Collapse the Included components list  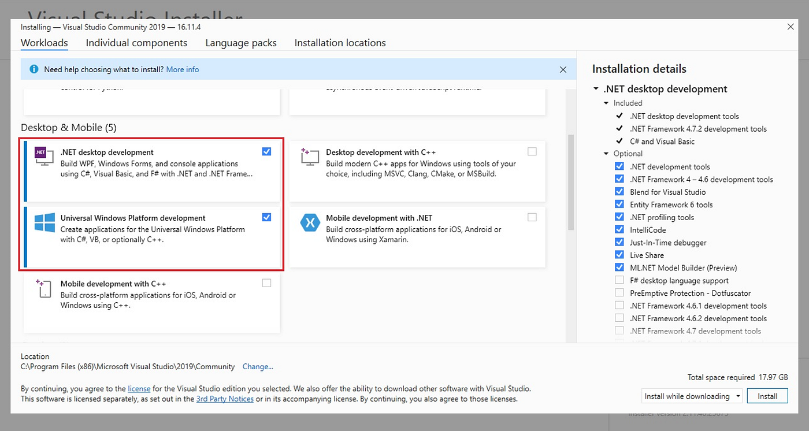606,103
